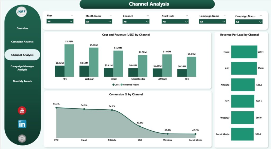Select the Webinar cost bar
The width and height of the screenshot is (271, 149).
[84, 71]
